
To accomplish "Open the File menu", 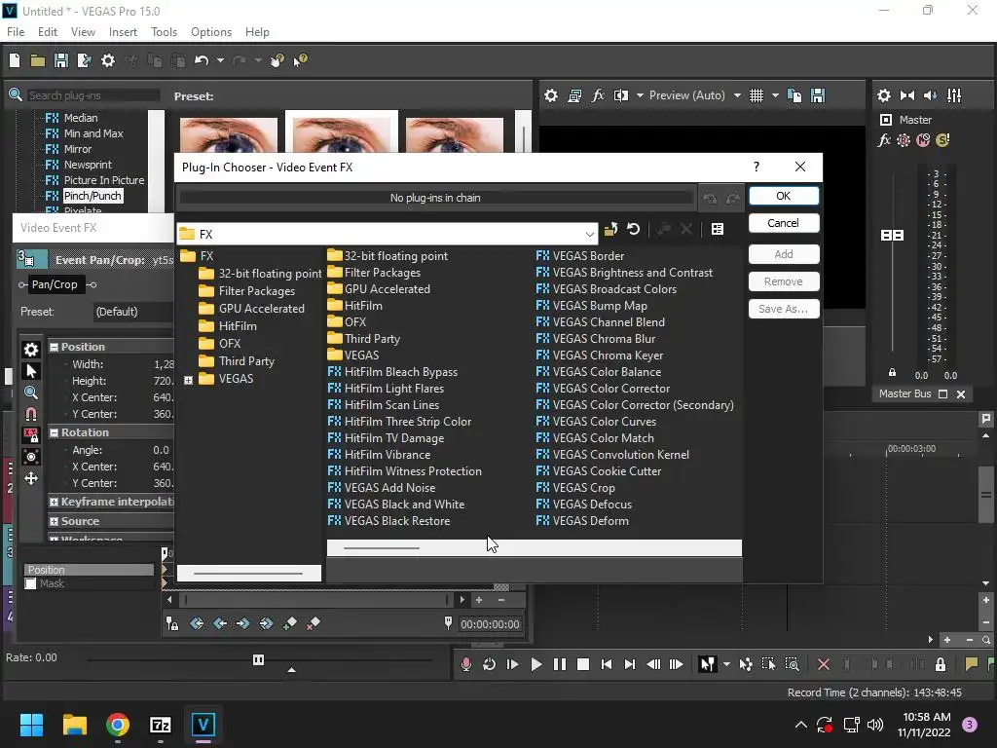I will (16, 32).
